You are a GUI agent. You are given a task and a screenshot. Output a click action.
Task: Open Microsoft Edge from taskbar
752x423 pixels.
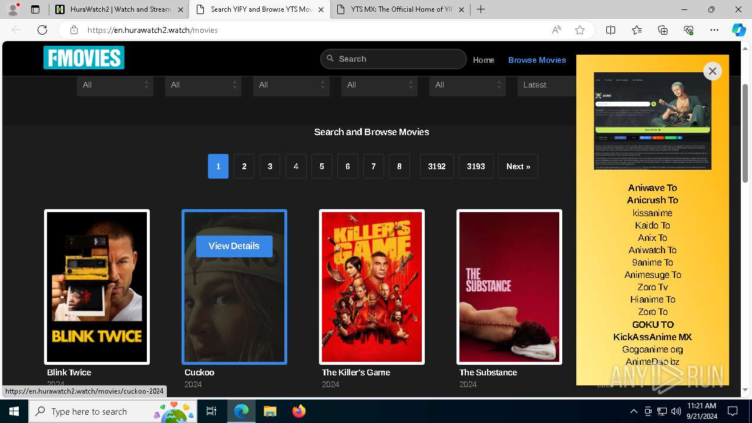pos(241,411)
